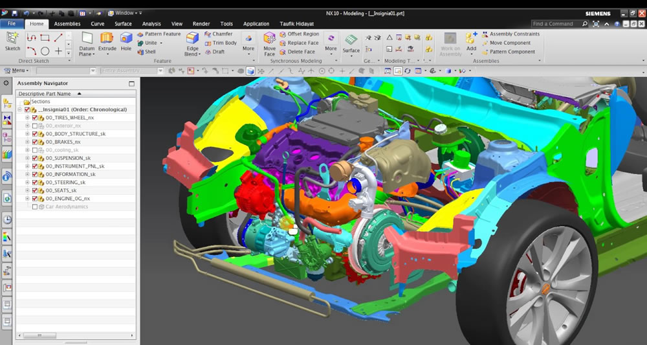The height and width of the screenshot is (345, 647).
Task: Activate the Move Face tool
Action: coord(269,43)
